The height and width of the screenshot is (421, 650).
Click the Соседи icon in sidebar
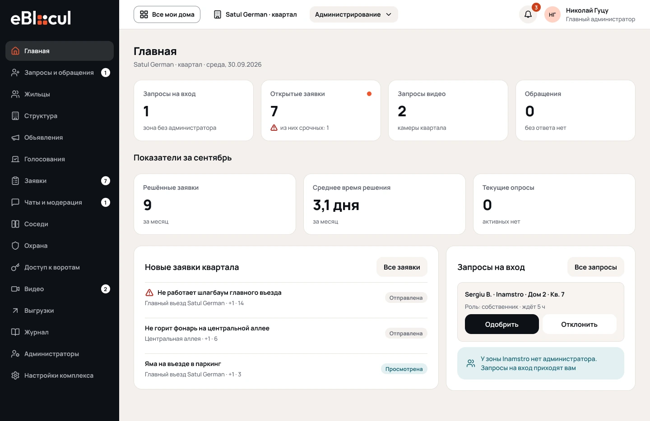[15, 224]
